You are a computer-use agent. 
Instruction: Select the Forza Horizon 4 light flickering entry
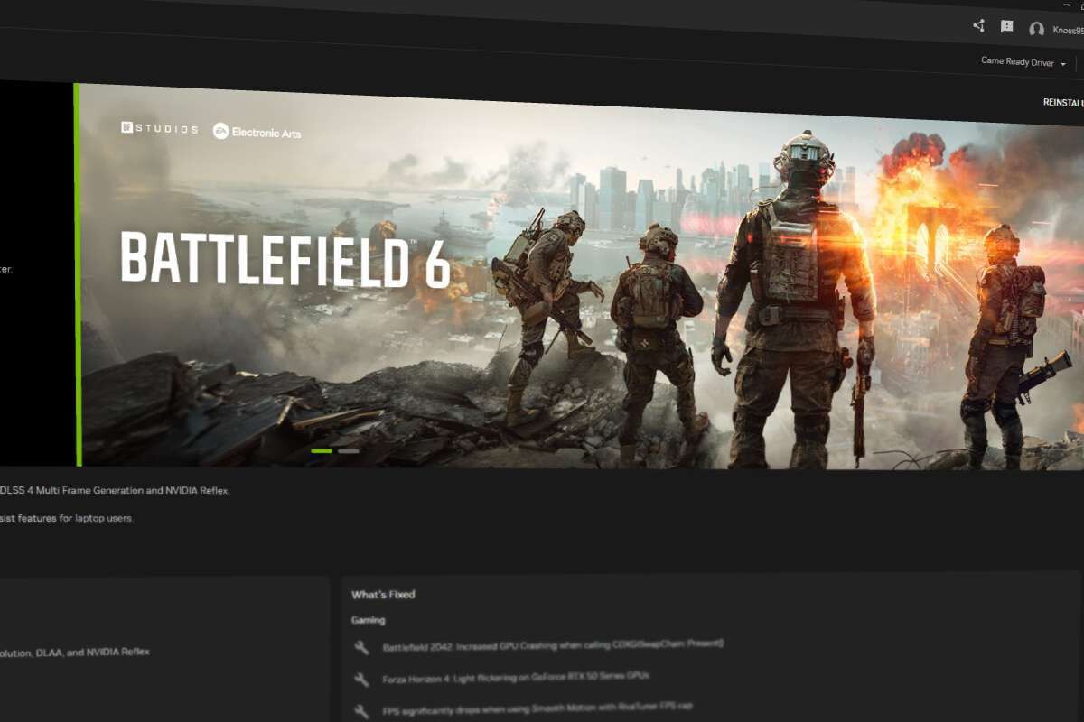coord(515,676)
